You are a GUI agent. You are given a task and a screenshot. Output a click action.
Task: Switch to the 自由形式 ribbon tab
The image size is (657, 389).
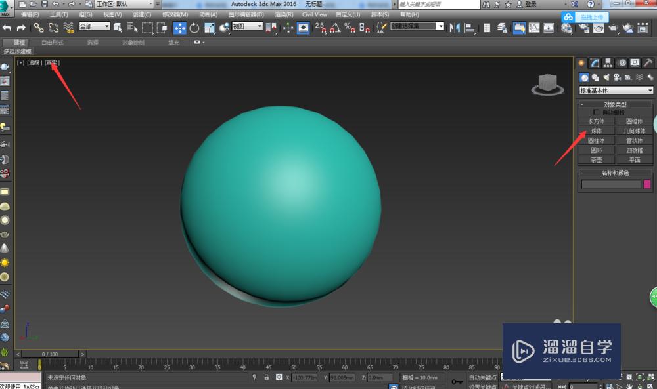coord(53,43)
